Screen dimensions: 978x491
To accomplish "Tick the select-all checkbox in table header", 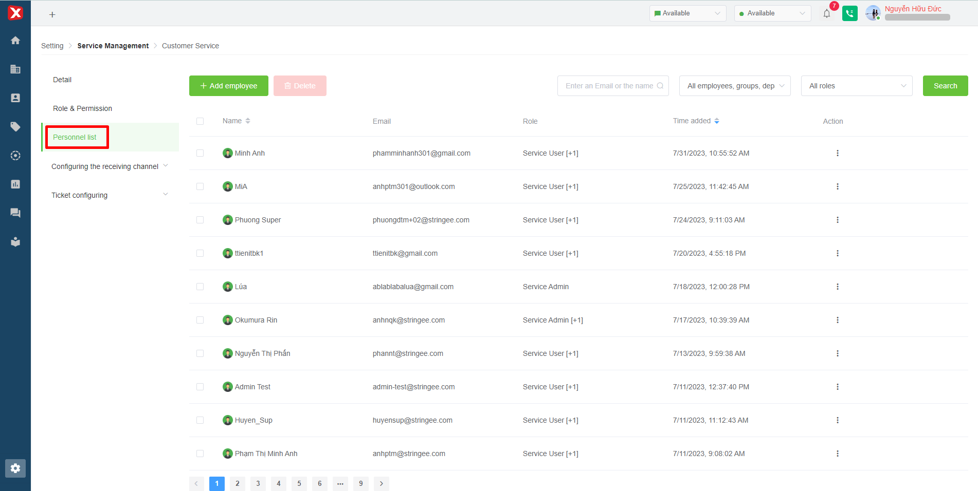I will pos(200,121).
